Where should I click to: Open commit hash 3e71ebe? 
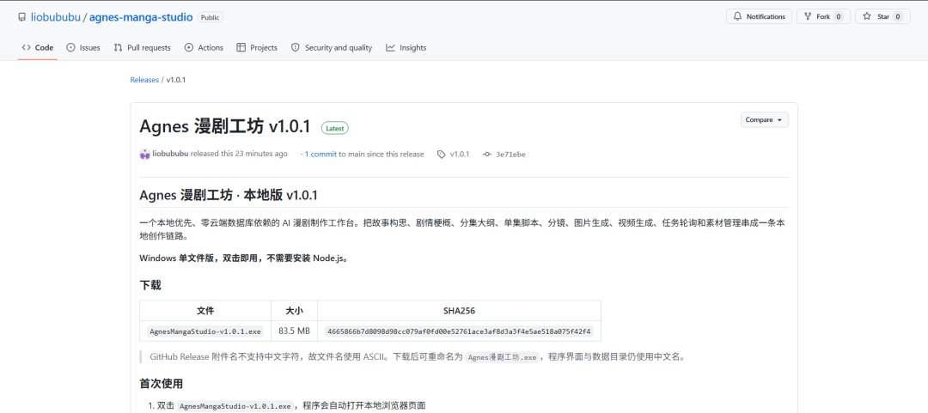click(x=510, y=155)
